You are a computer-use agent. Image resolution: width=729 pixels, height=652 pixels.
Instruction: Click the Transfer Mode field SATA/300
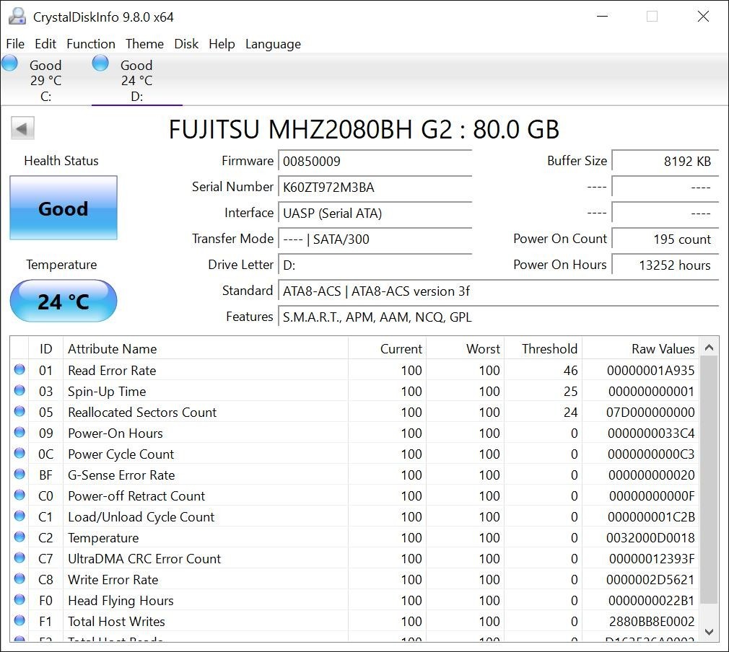click(375, 239)
